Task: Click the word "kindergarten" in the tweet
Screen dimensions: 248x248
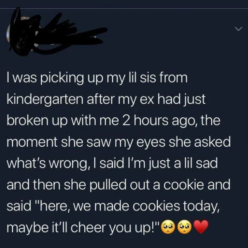Action: click(45, 100)
